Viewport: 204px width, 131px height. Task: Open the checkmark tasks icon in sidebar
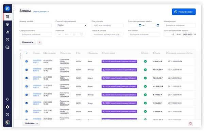pos(7,40)
